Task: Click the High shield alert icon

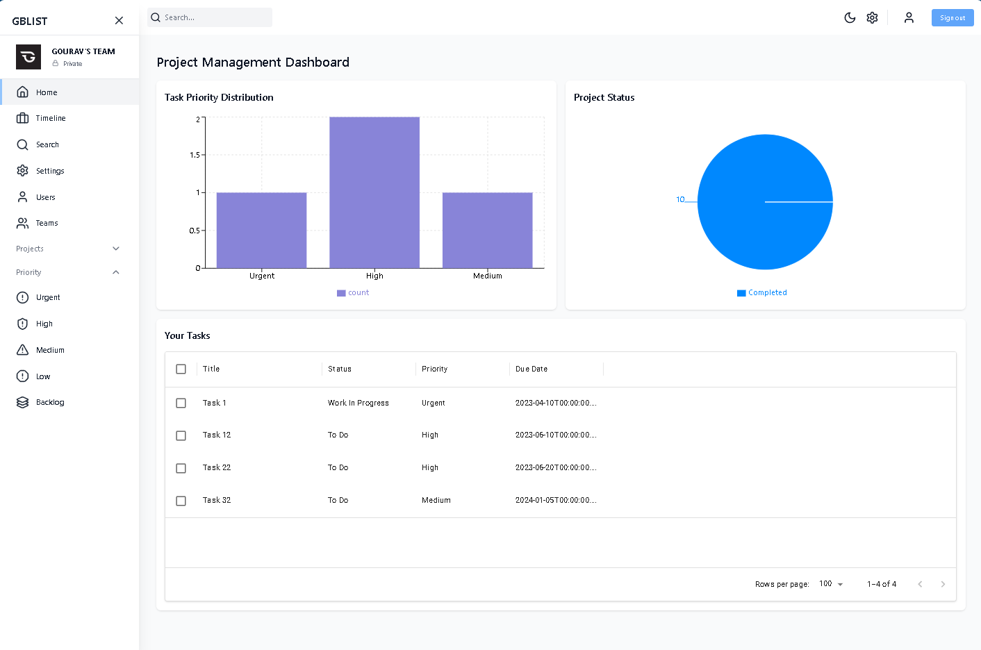Action: click(22, 324)
